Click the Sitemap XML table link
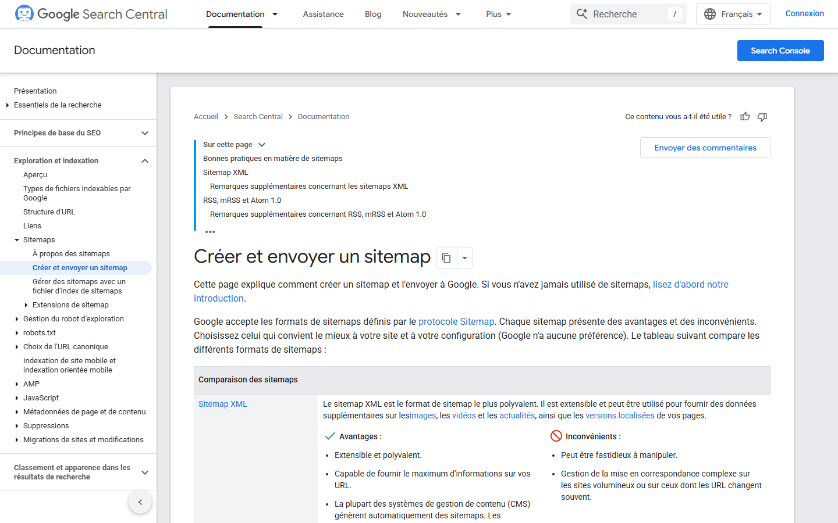 pyautogui.click(x=222, y=404)
